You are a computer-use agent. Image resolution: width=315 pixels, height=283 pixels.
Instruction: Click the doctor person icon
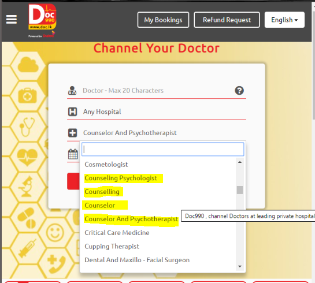point(72,91)
